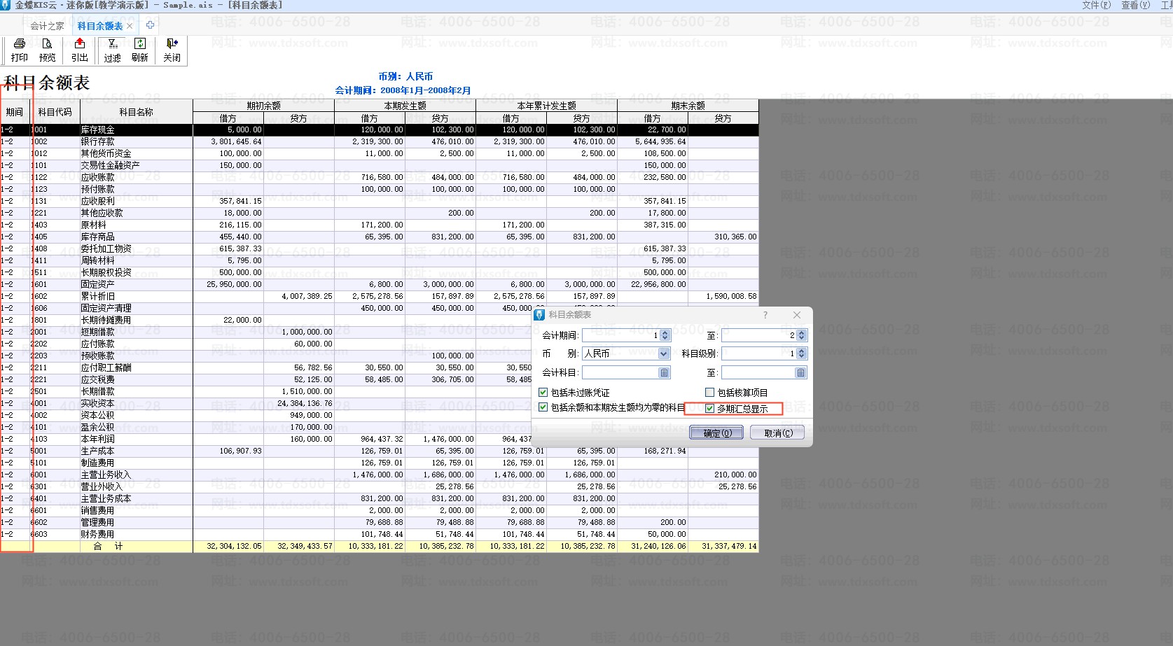Click the 取消(C) cancel button
Screen dimensions: 1173x646
pos(777,433)
